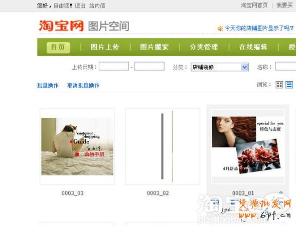The width and height of the screenshot is (296, 226).
Task: Open 在线编辑 navigation item
Action: [x=253, y=47]
